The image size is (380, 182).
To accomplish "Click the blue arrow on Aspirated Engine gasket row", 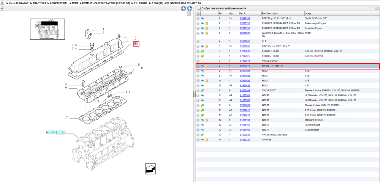I will [x=203, y=28].
